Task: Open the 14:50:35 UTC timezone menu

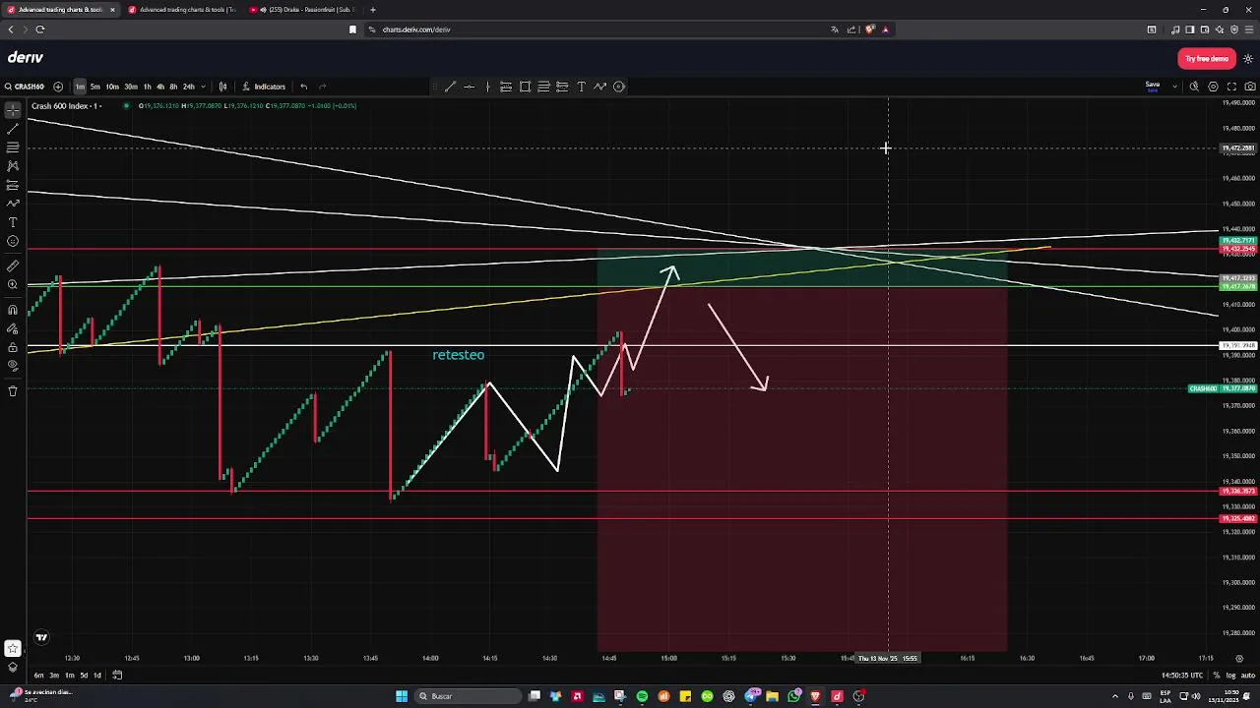Action: click(1182, 676)
